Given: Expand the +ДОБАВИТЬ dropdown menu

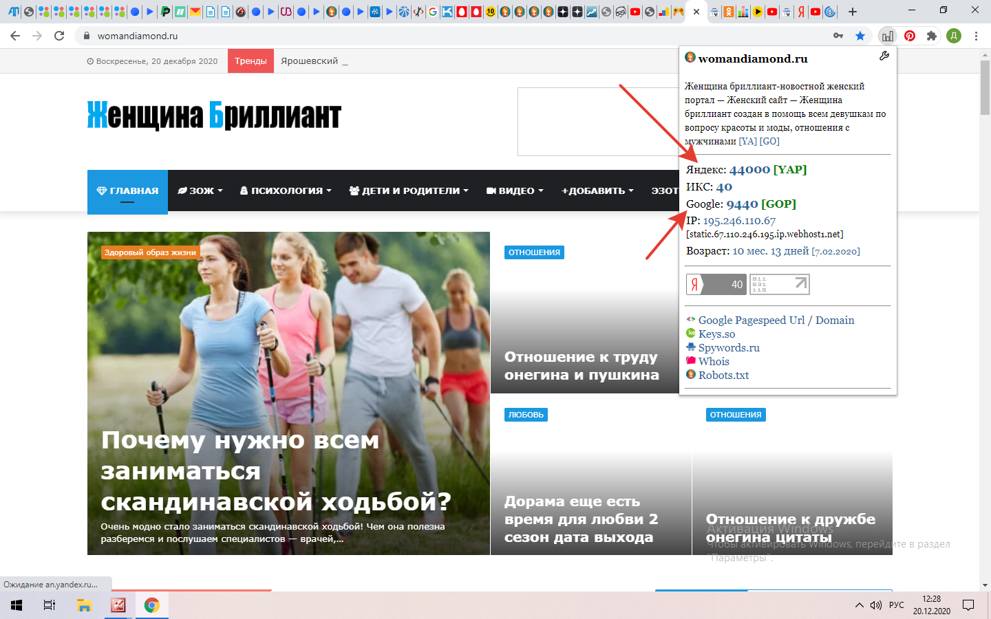Looking at the screenshot, I should (597, 191).
